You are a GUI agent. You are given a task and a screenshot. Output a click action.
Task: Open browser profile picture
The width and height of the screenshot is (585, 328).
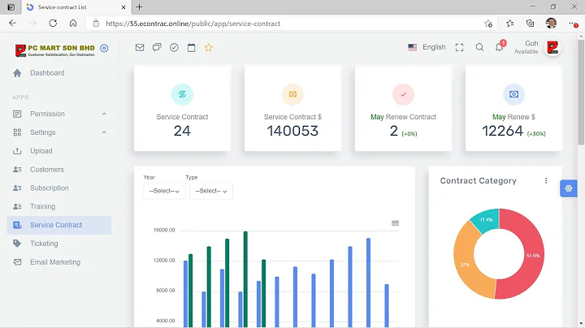(x=551, y=23)
